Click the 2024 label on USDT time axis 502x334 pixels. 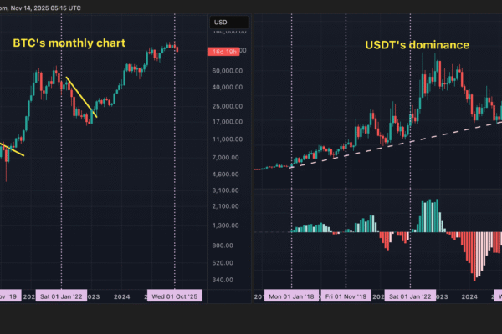pos(469,296)
